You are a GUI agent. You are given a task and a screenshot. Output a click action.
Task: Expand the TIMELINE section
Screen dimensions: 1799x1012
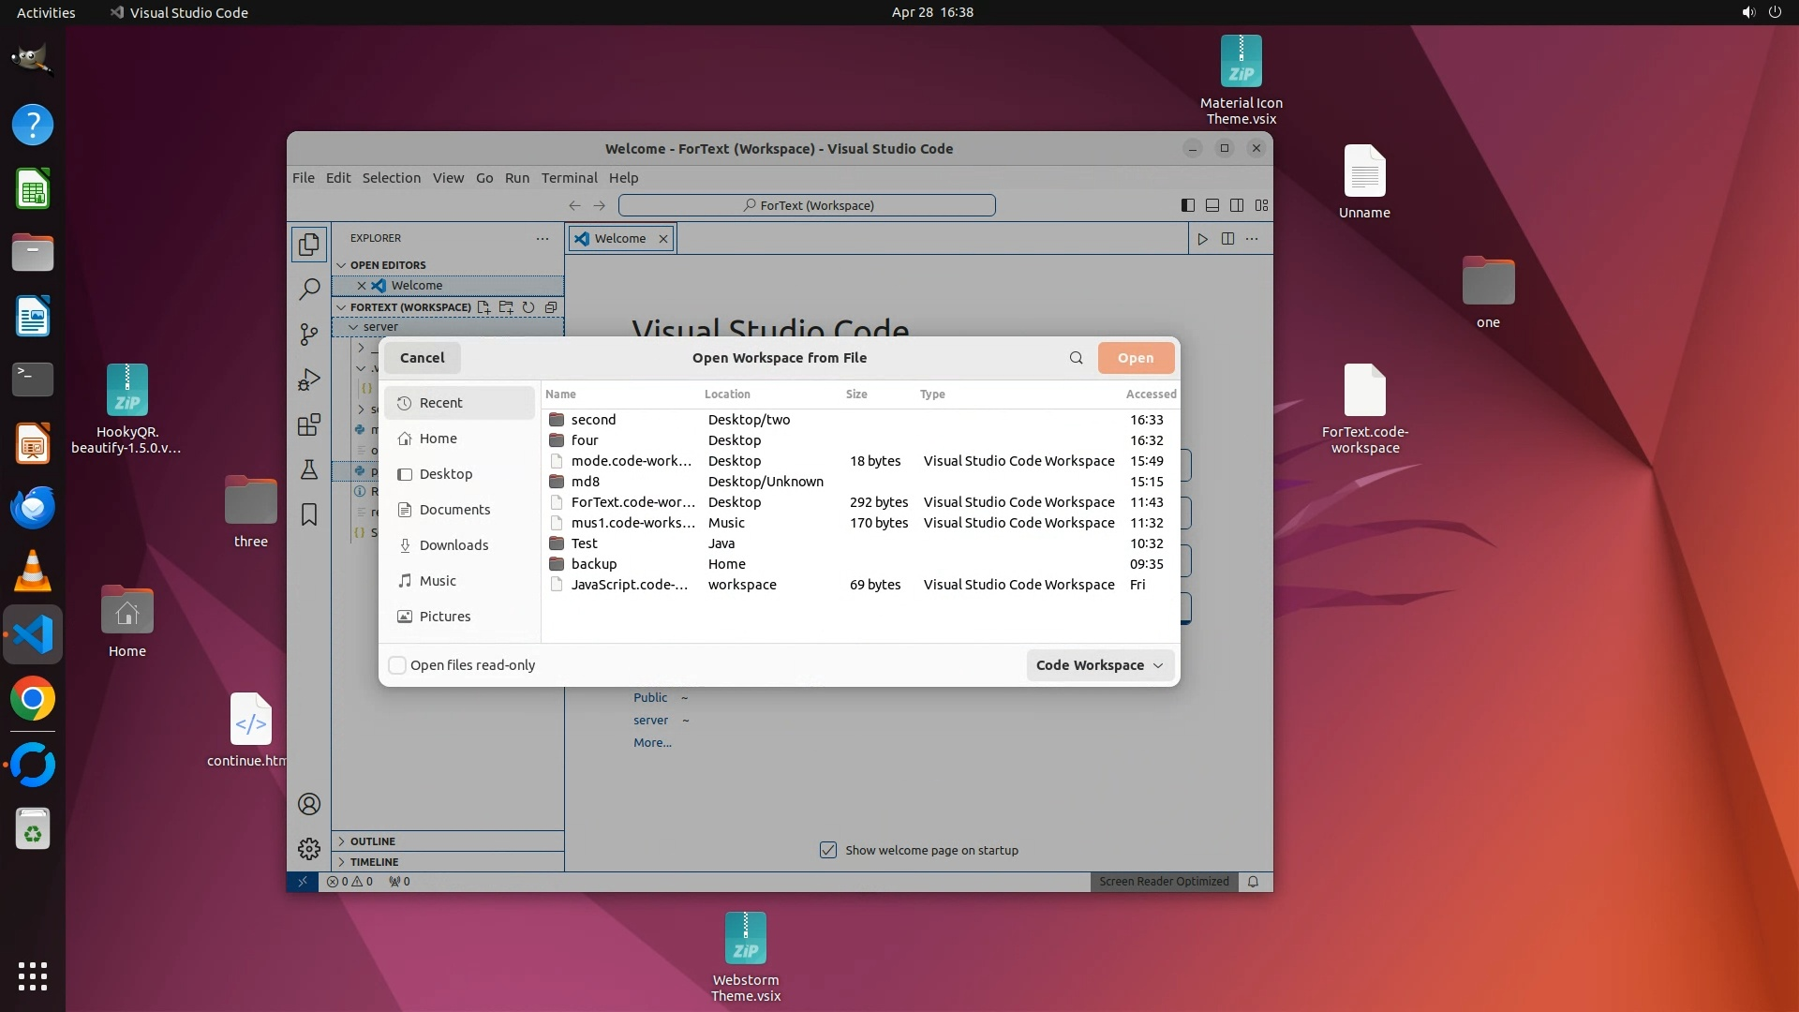(374, 862)
